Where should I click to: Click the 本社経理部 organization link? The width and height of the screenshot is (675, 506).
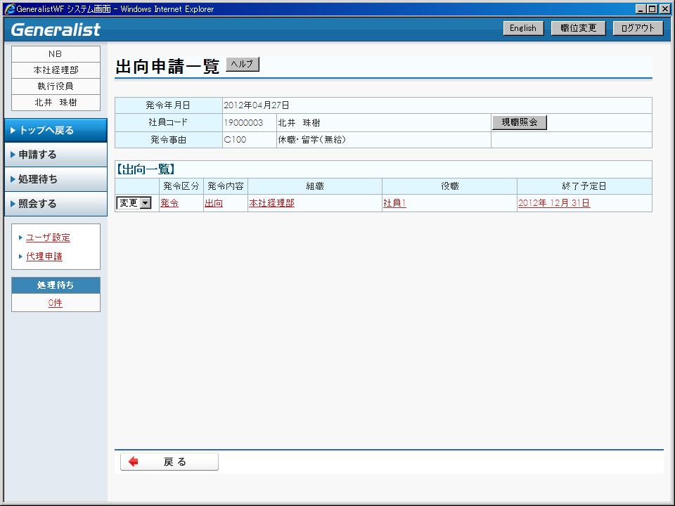pyautogui.click(x=271, y=203)
